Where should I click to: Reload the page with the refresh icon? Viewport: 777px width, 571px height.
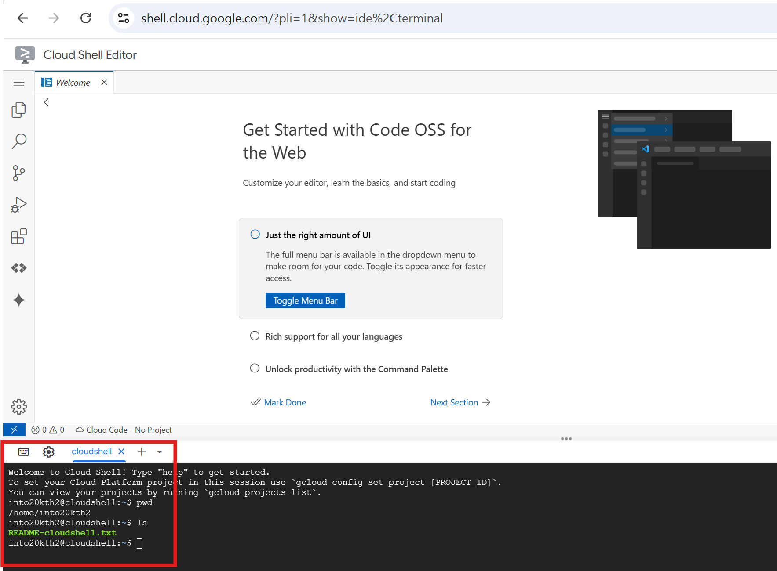tap(86, 18)
